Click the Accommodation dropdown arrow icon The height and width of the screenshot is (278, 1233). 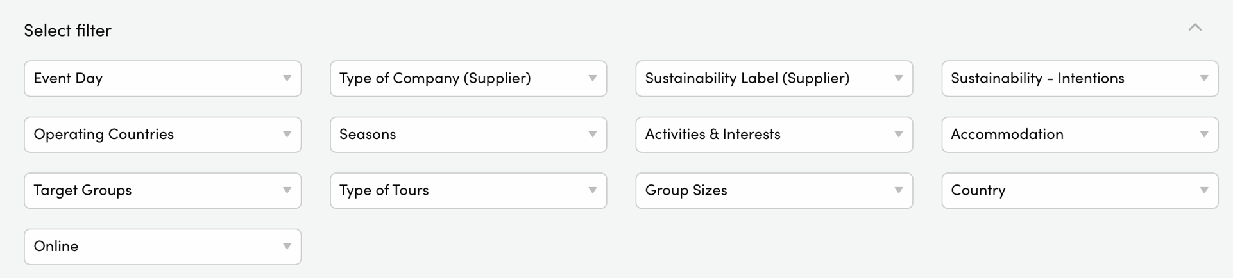pyautogui.click(x=1203, y=135)
